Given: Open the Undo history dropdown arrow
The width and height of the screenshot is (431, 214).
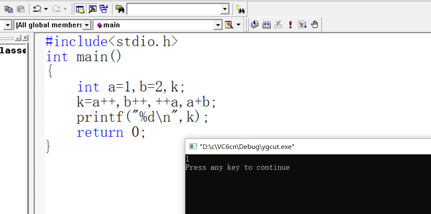Looking at the screenshot, I should (x=46, y=9).
